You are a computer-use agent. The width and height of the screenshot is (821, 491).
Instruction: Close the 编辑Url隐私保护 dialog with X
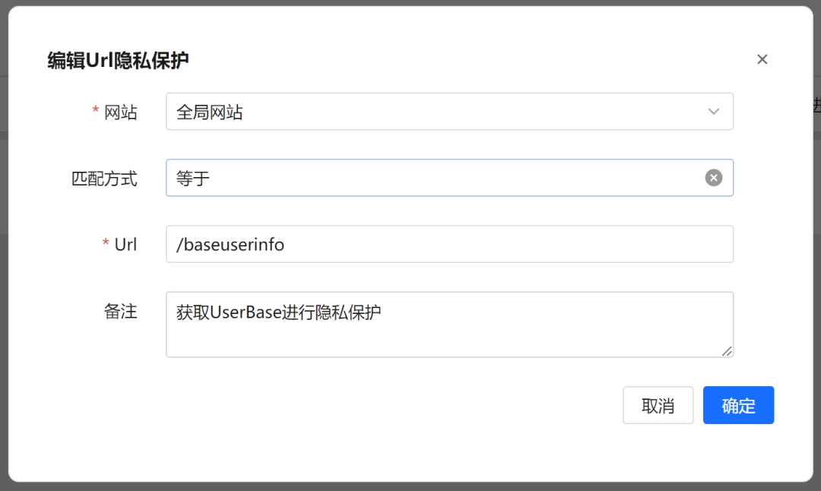pyautogui.click(x=762, y=59)
